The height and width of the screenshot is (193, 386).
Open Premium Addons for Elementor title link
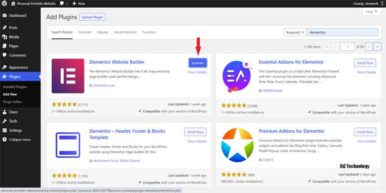click(292, 131)
